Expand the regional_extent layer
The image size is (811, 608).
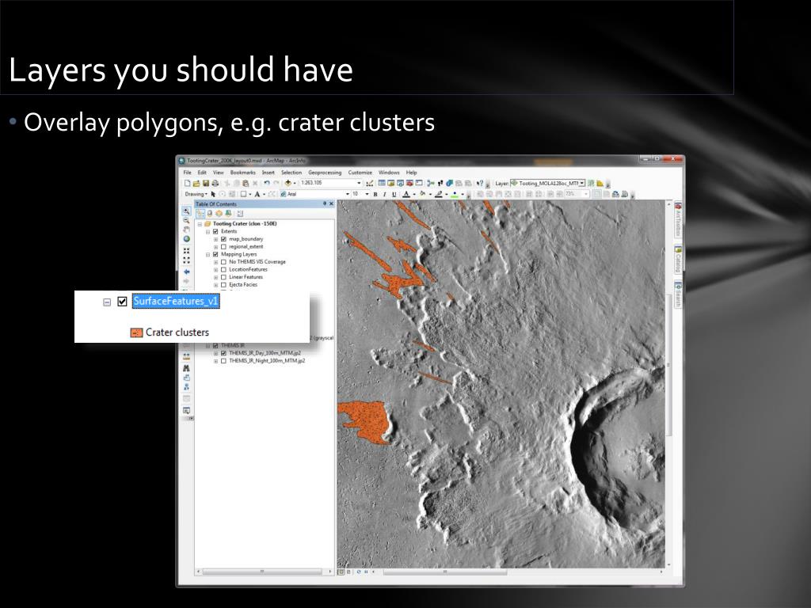pos(215,247)
